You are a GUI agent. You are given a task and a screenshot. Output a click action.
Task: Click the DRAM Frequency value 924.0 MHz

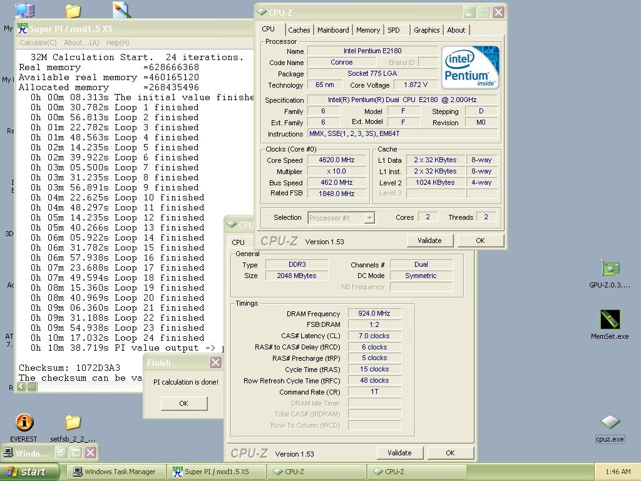coord(374,313)
